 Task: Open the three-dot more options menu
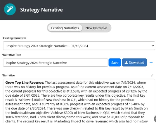[x=151, y=63]
